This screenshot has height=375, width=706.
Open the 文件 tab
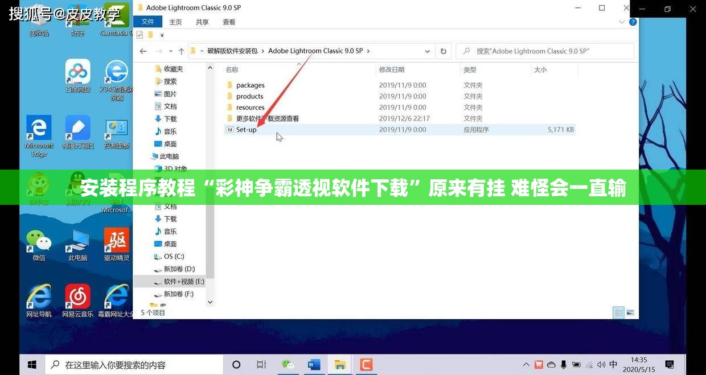click(148, 22)
